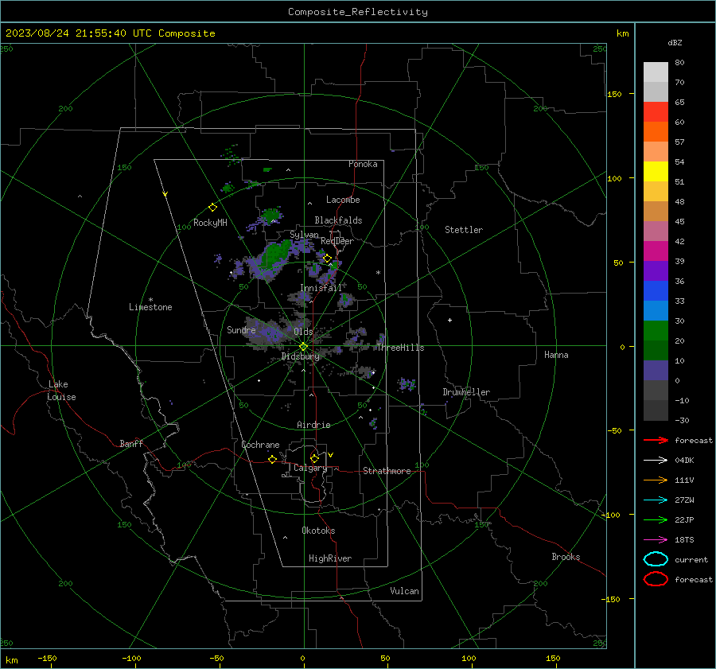Click the Stettler city label

coord(464,230)
